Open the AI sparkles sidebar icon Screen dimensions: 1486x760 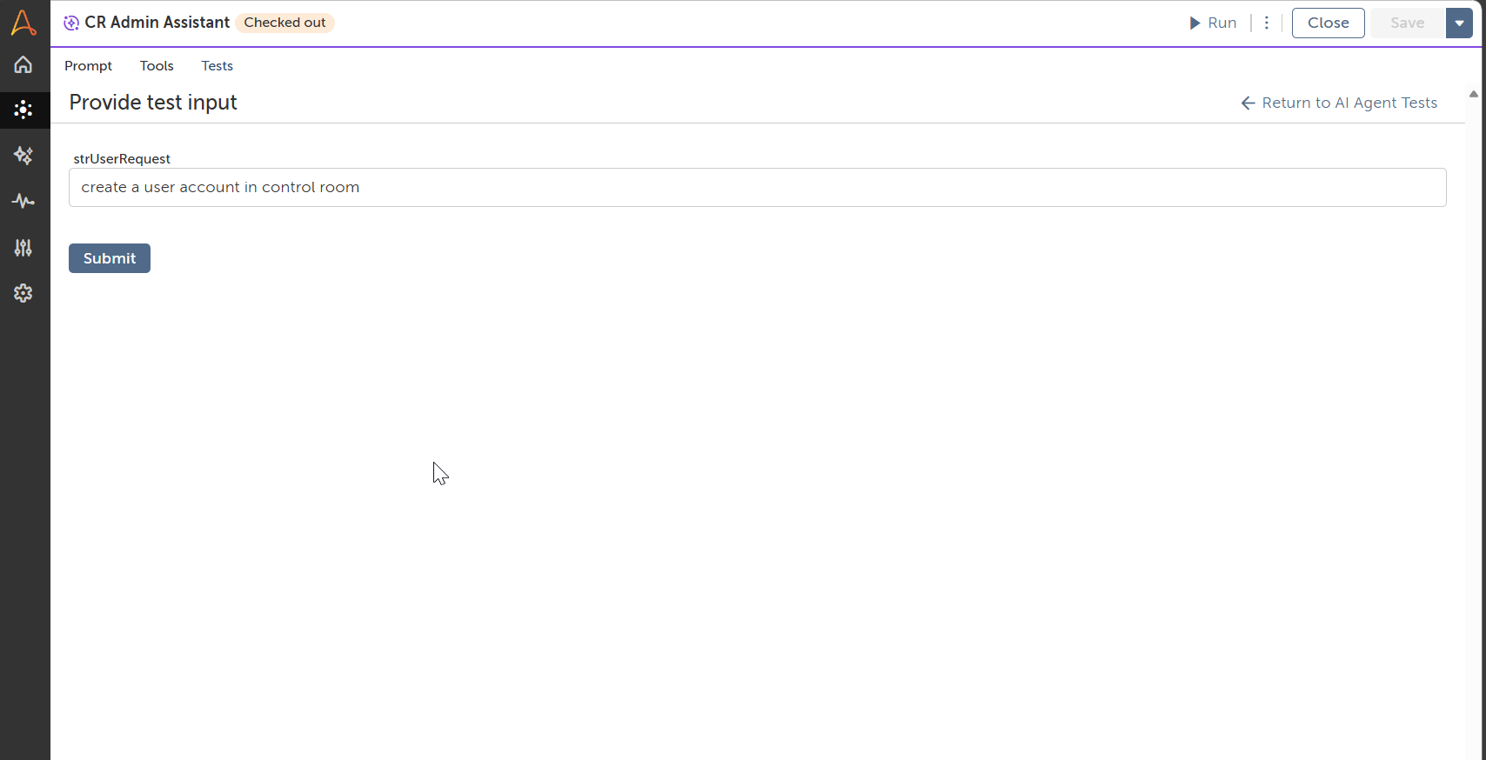[23, 156]
